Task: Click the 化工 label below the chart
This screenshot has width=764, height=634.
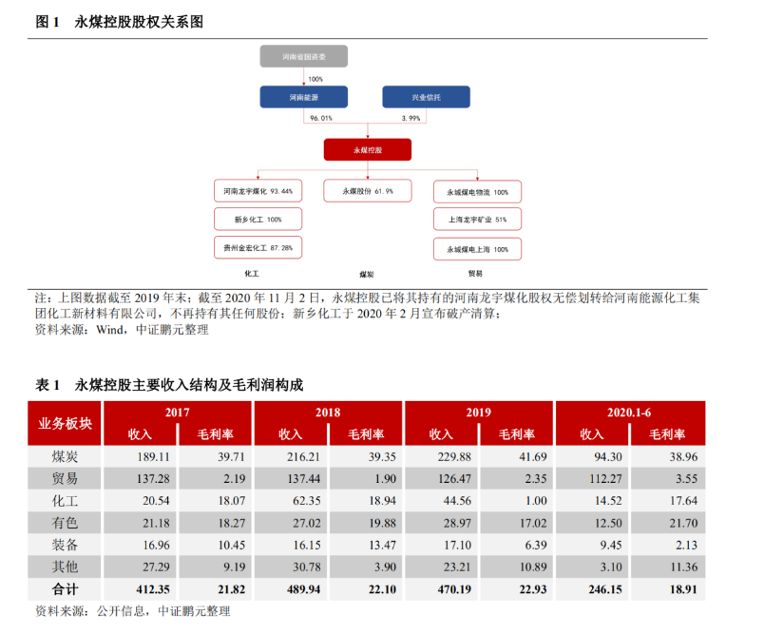Action: tap(252, 274)
